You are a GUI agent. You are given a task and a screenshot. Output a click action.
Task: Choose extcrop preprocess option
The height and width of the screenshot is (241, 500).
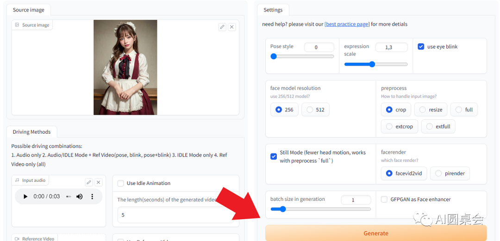point(399,127)
